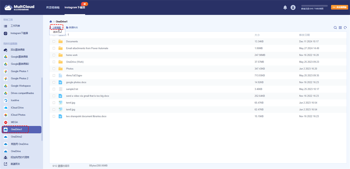This screenshot has width=350, height=169.
Task: Go to home via breadcrumb icon
Action: (51, 22)
